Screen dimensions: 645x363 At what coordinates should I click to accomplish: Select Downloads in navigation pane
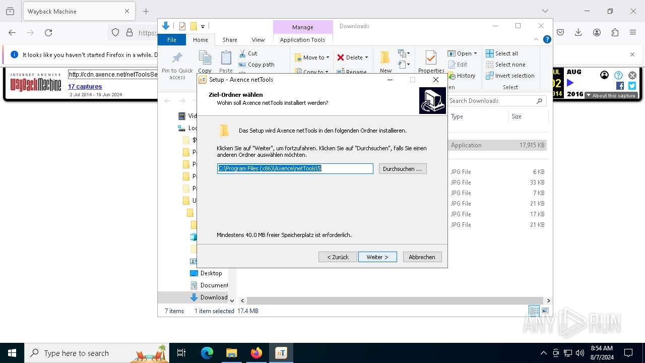209,297
